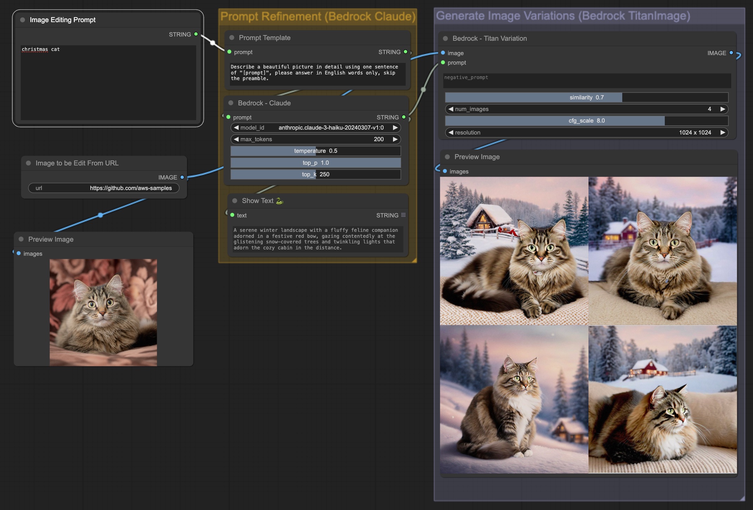Viewport: 753px width, 510px height.
Task: Click the Titan Variation prompt input socket
Action: 443,63
